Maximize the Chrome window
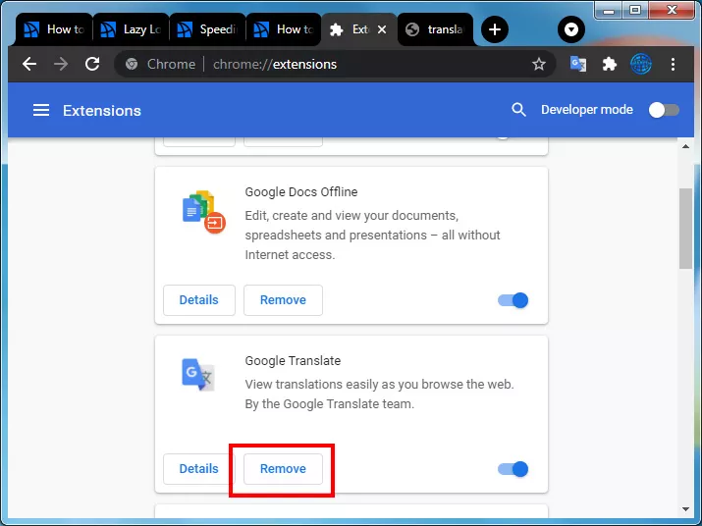Viewport: 702px width, 526px height. (x=635, y=10)
